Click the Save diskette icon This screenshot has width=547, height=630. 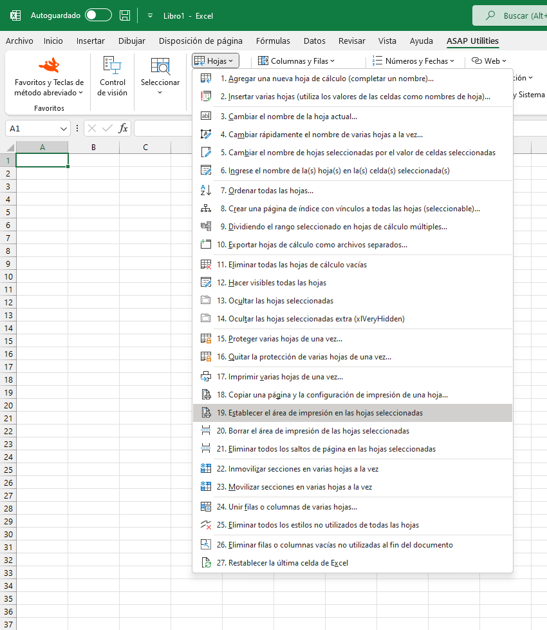[125, 15]
